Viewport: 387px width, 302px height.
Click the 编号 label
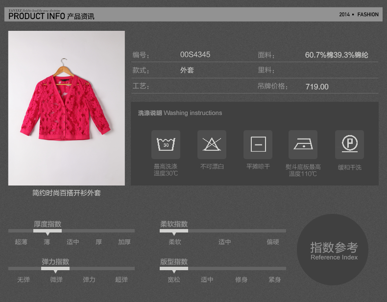pos(141,55)
